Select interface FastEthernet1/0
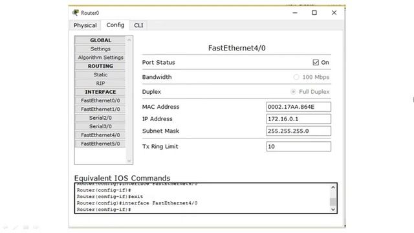Viewport: 414px width, 233px height. (x=100, y=109)
